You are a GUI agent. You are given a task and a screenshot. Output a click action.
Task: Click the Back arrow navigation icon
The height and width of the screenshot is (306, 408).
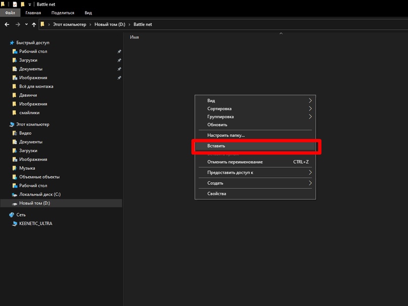7,24
